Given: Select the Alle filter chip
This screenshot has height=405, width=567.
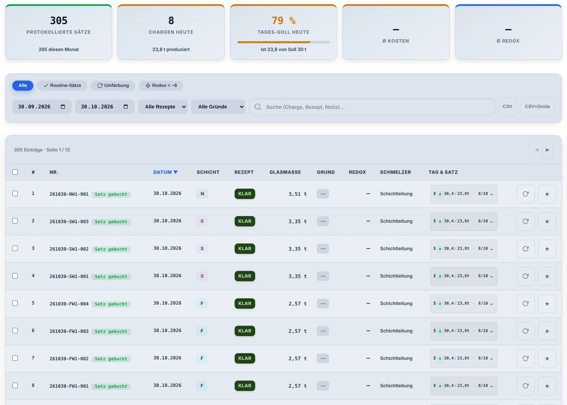Looking at the screenshot, I should pos(23,85).
